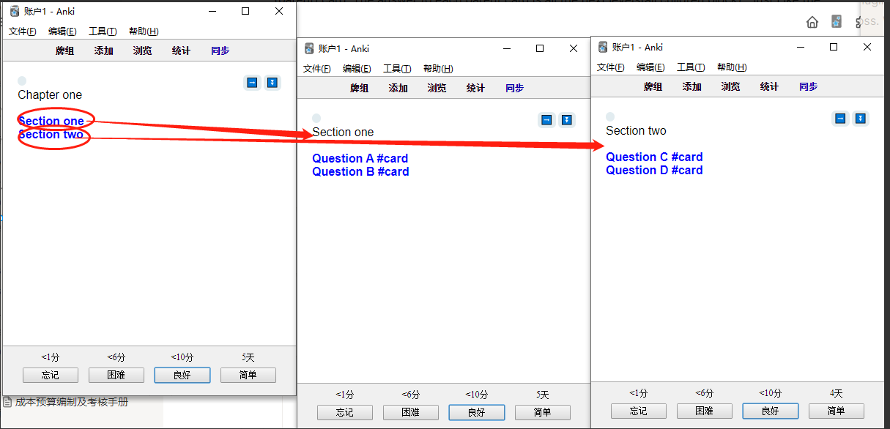Select 添加 in Chapter one window toolbar
Screen dimensions: 890x429
[104, 51]
